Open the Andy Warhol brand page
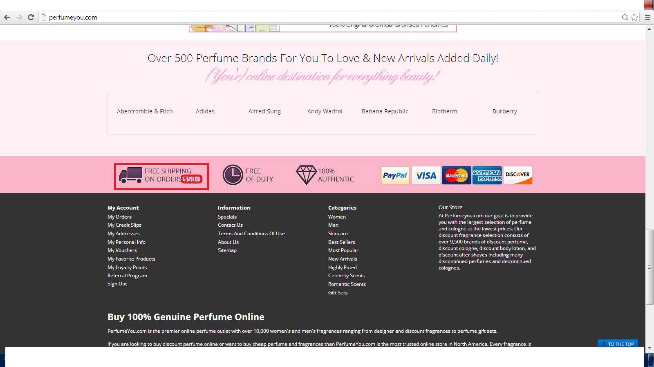 coord(325,111)
